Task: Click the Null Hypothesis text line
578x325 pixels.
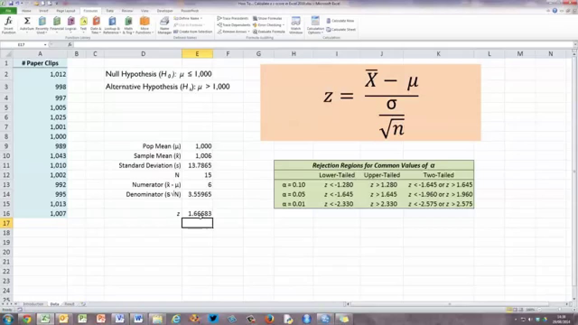Action: [158, 74]
